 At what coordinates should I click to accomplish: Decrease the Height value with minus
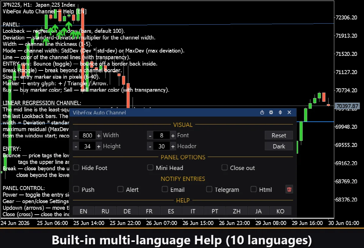(76, 146)
